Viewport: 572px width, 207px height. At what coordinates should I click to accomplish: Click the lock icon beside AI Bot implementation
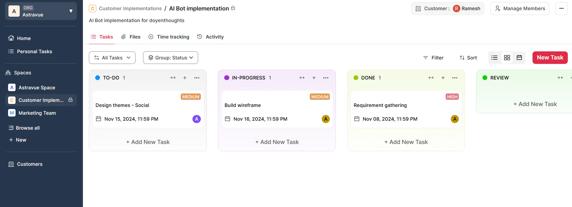pyautogui.click(x=233, y=8)
